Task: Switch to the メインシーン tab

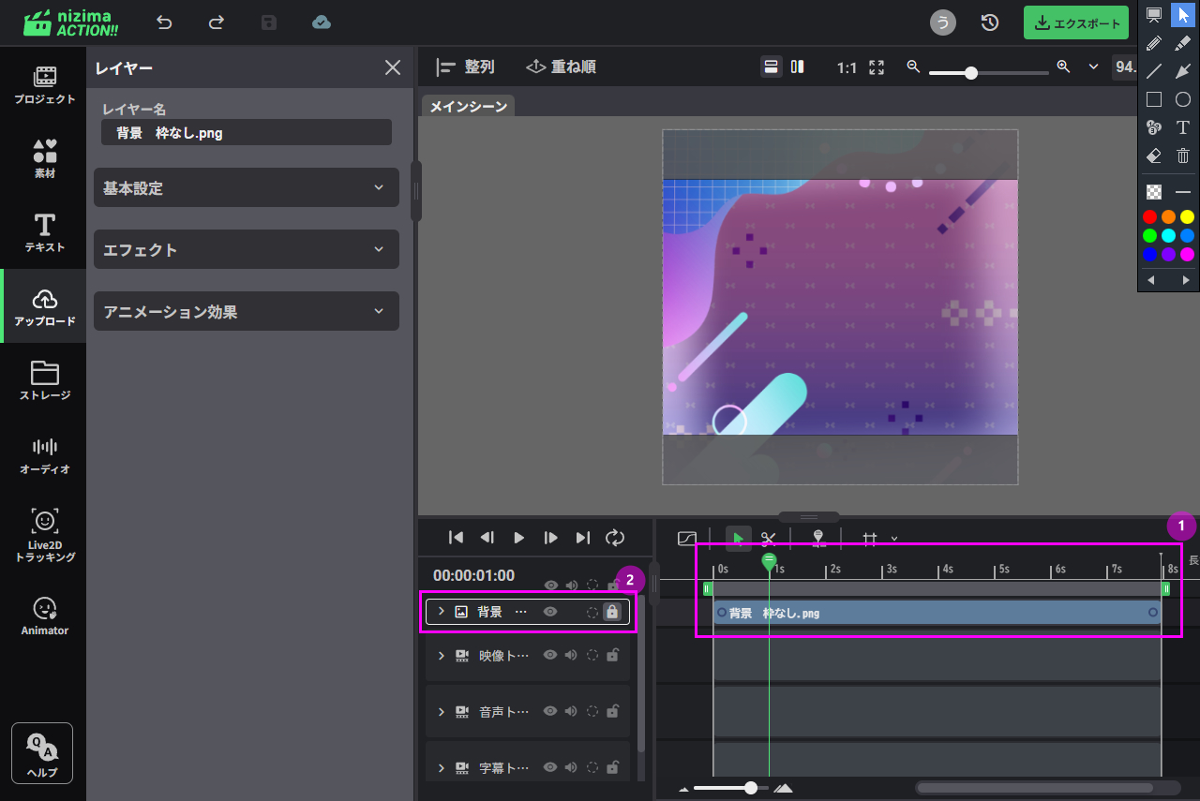Action: pos(468,107)
